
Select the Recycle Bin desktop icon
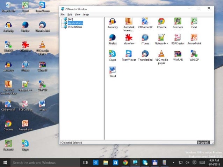[8, 7]
